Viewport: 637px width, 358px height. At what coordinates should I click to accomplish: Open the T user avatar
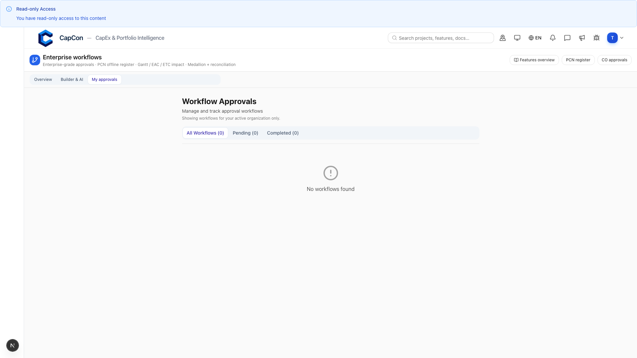click(x=612, y=38)
